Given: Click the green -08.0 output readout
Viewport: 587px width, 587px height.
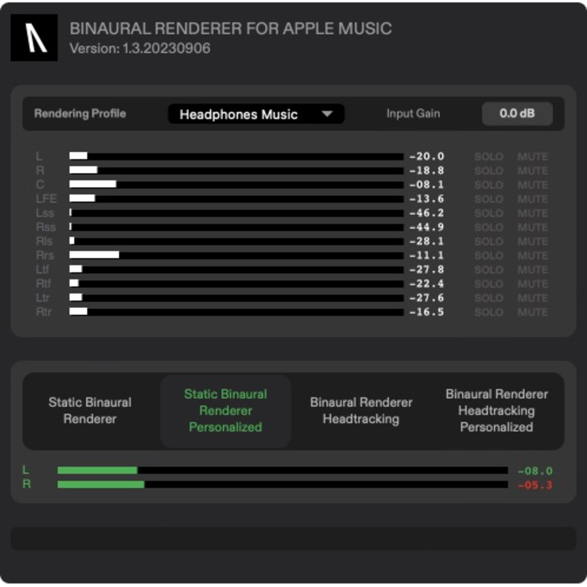Looking at the screenshot, I should coord(535,471).
